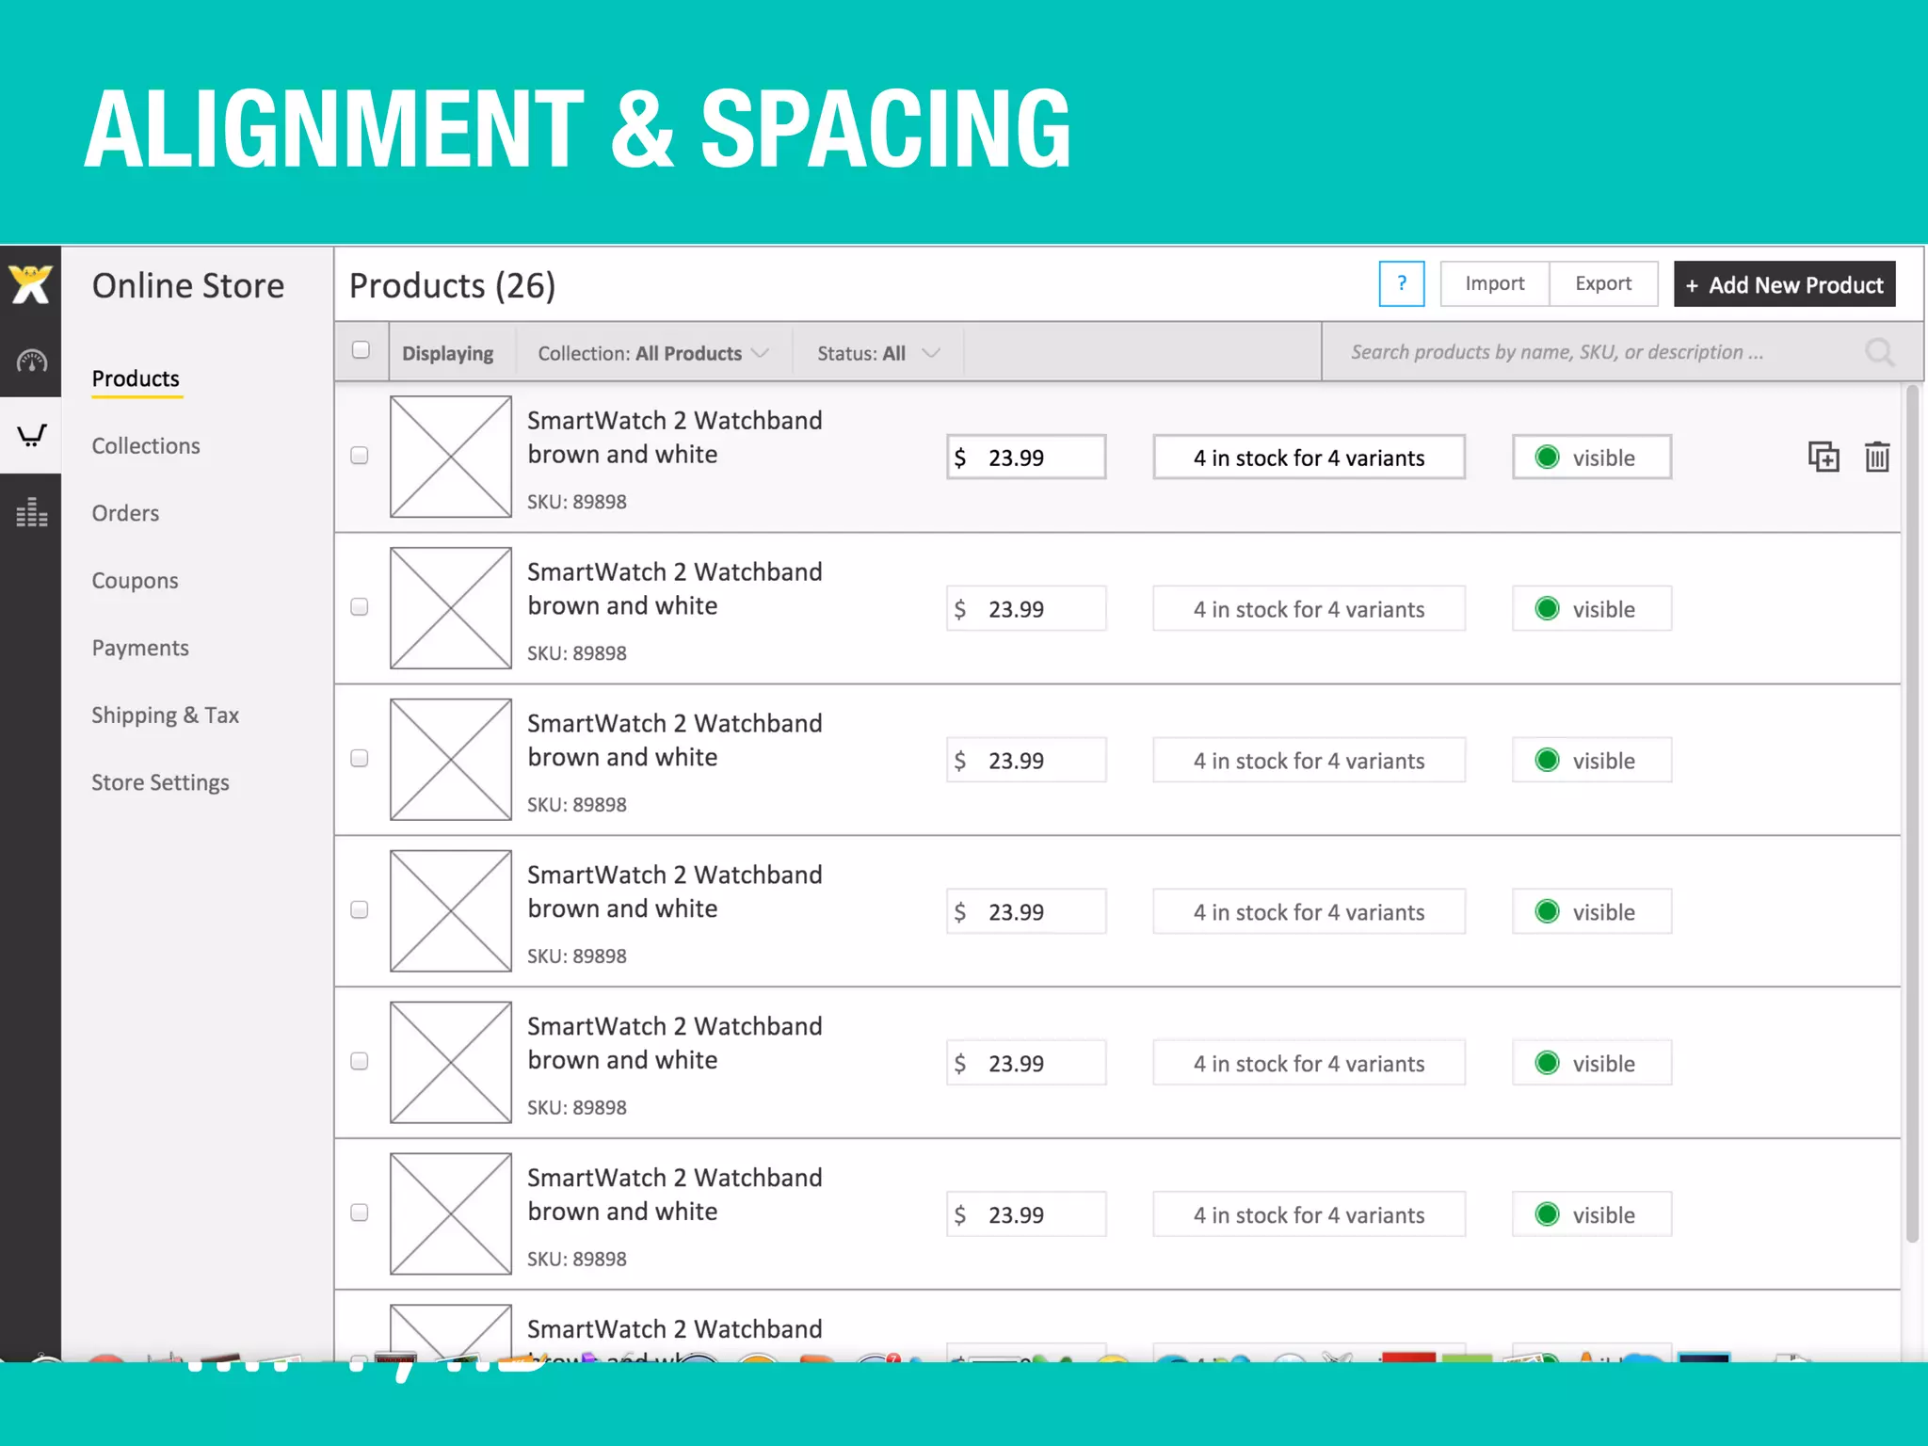
Task: Click the Products (26) heading
Action: (453, 285)
